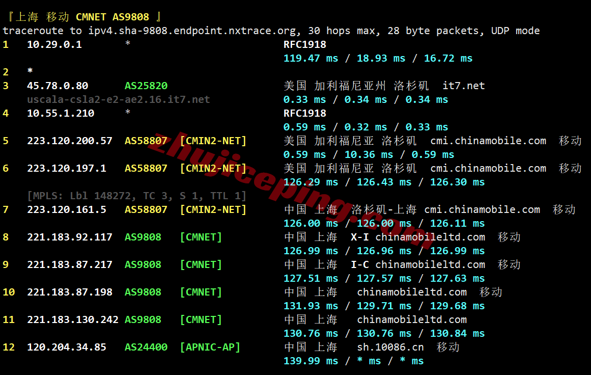Click the [APNIC-AP] tag
The height and width of the screenshot is (375, 591).
pyautogui.click(x=210, y=347)
